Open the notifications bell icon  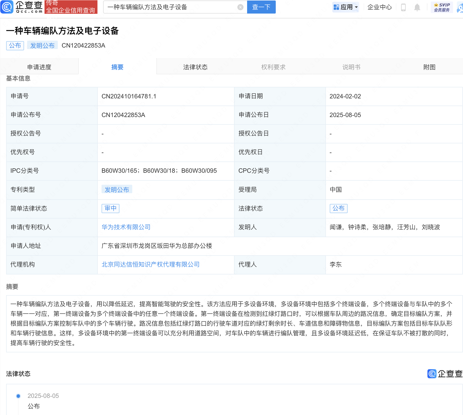(x=417, y=7)
